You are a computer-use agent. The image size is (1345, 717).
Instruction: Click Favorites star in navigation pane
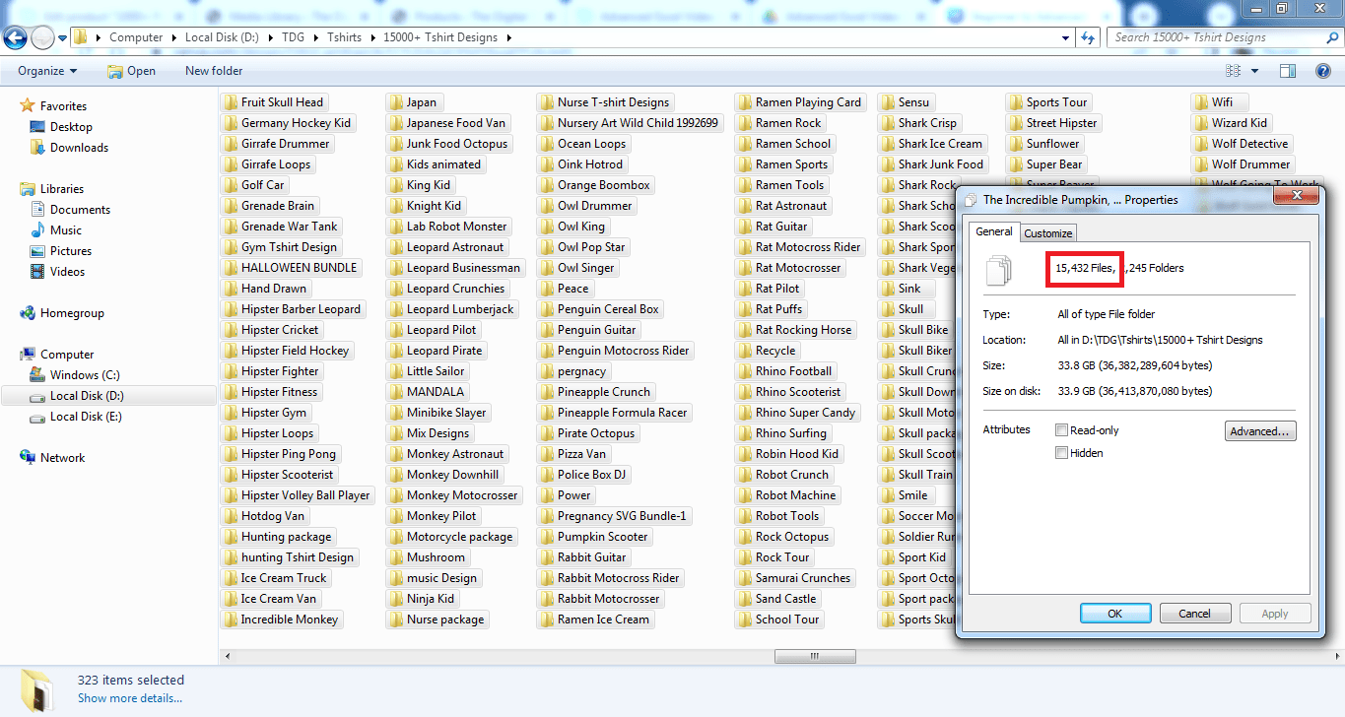(27, 106)
